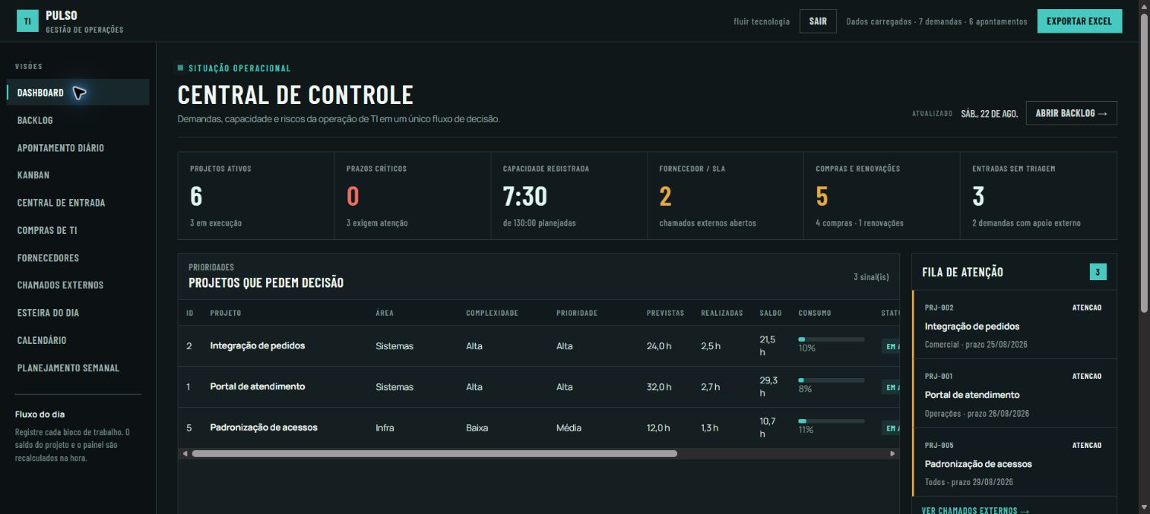Click the Baixa complexity cell
The height and width of the screenshot is (514, 1150).
pos(477,428)
